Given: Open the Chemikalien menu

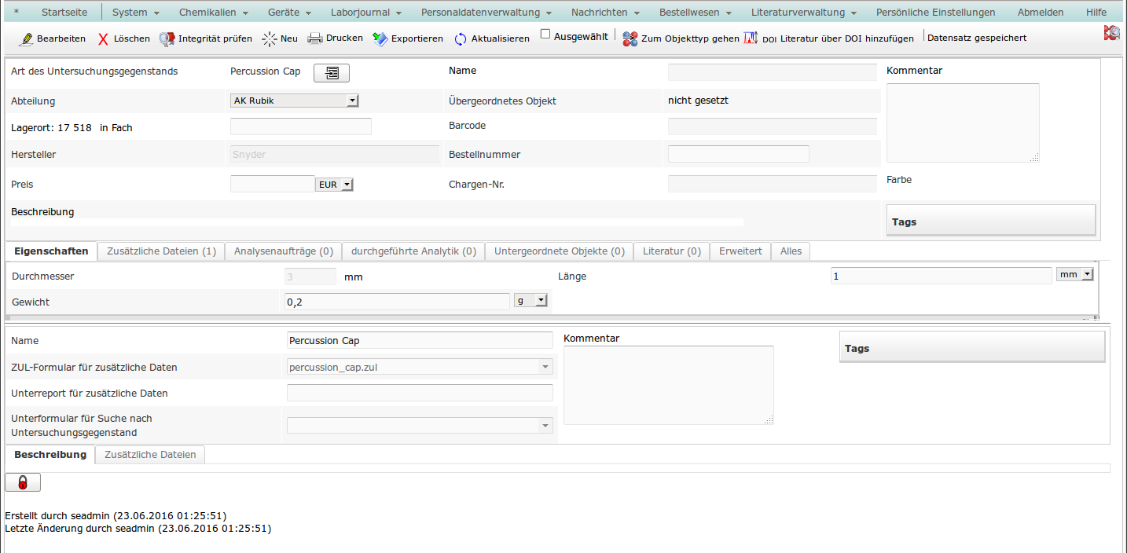Looking at the screenshot, I should [x=213, y=13].
